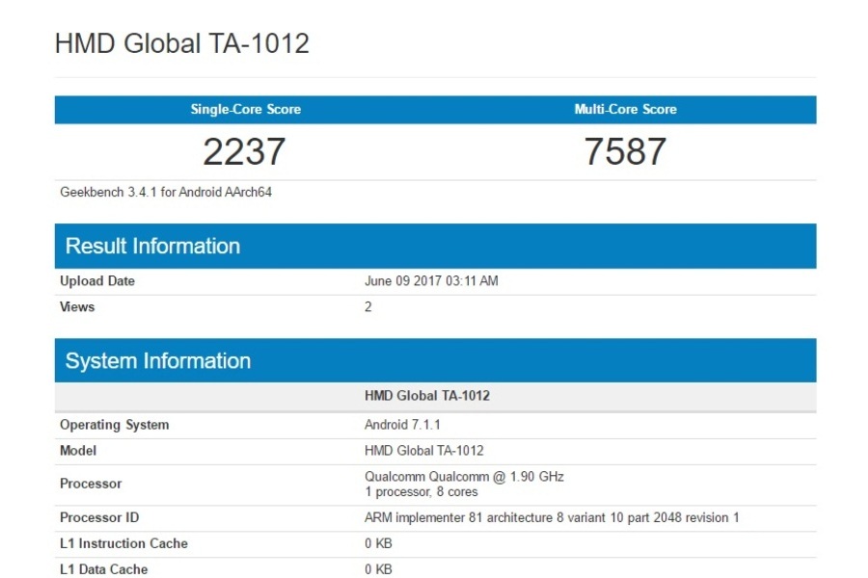This screenshot has width=868, height=578.
Task: Select the single-core score value 2237
Action: [244, 151]
